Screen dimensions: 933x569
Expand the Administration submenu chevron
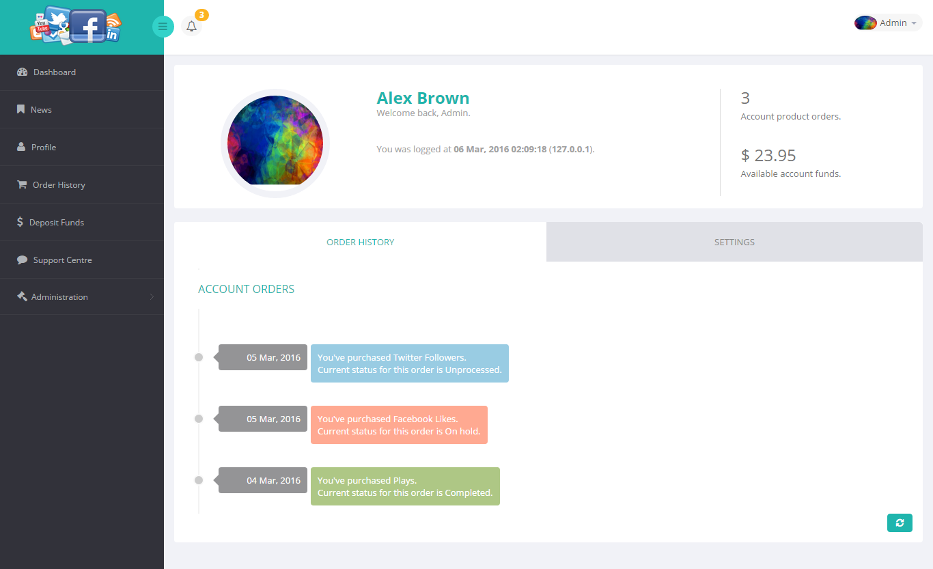(x=152, y=297)
